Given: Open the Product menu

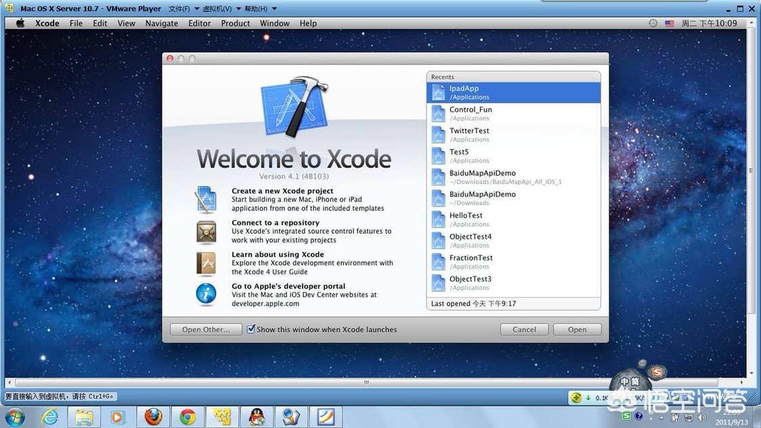Looking at the screenshot, I should 236,23.
